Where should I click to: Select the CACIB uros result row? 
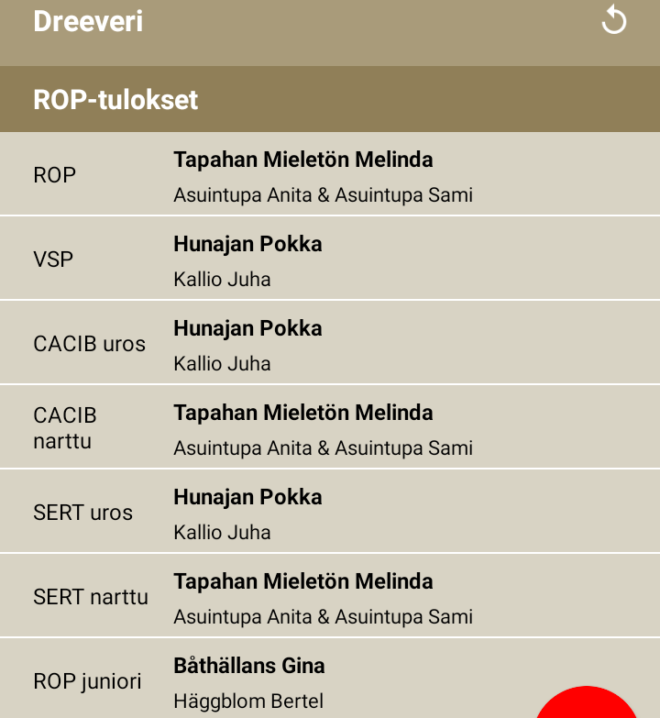(x=330, y=343)
